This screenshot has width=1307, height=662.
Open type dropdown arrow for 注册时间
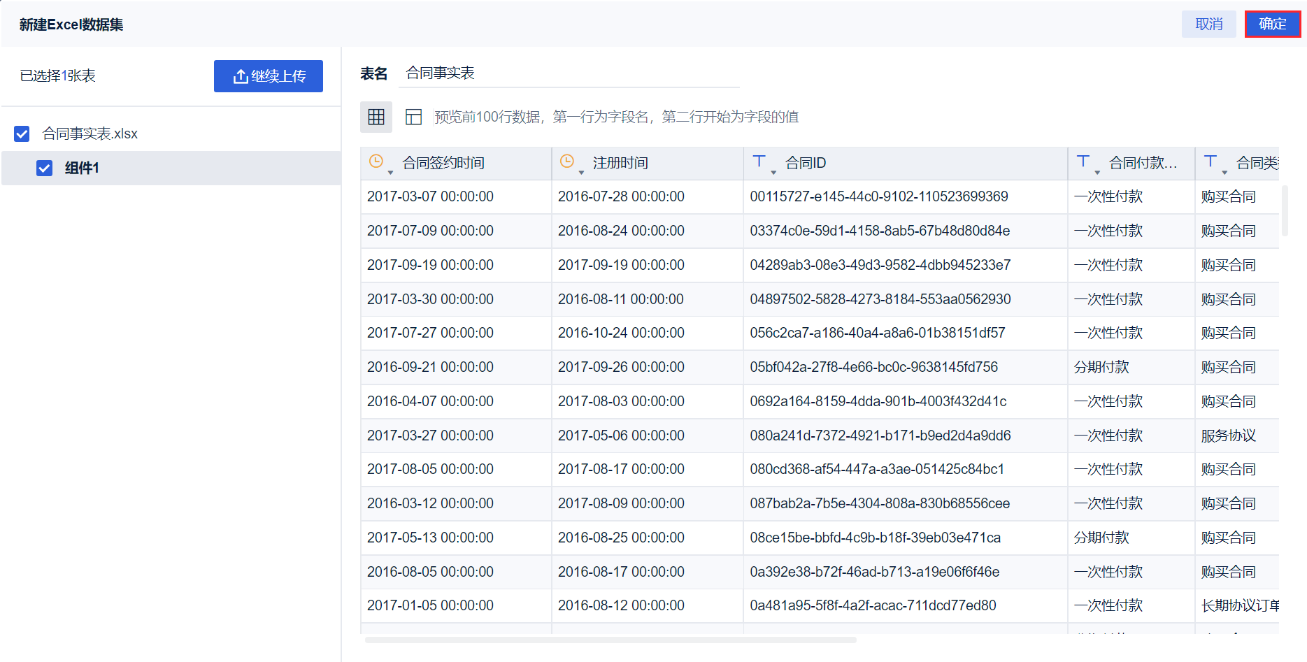click(581, 172)
